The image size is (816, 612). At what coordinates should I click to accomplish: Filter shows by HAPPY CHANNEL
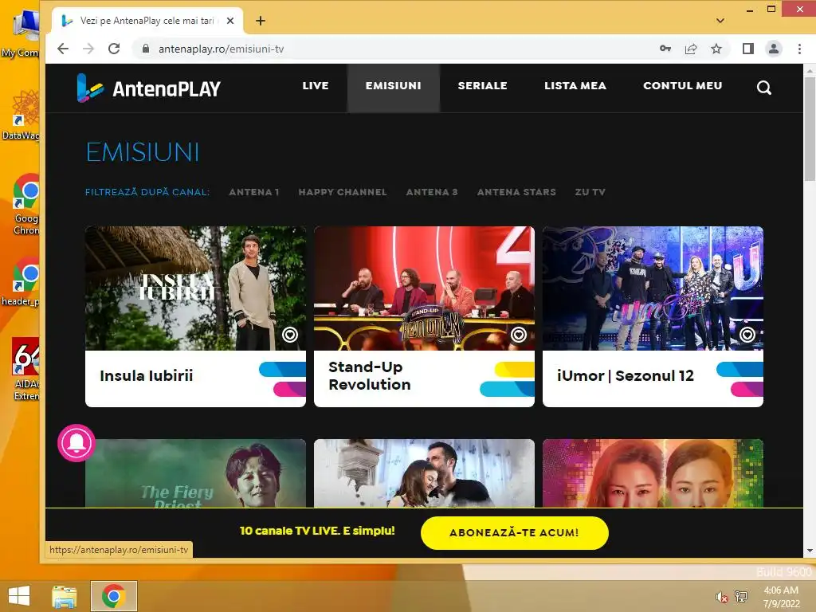[x=343, y=192]
